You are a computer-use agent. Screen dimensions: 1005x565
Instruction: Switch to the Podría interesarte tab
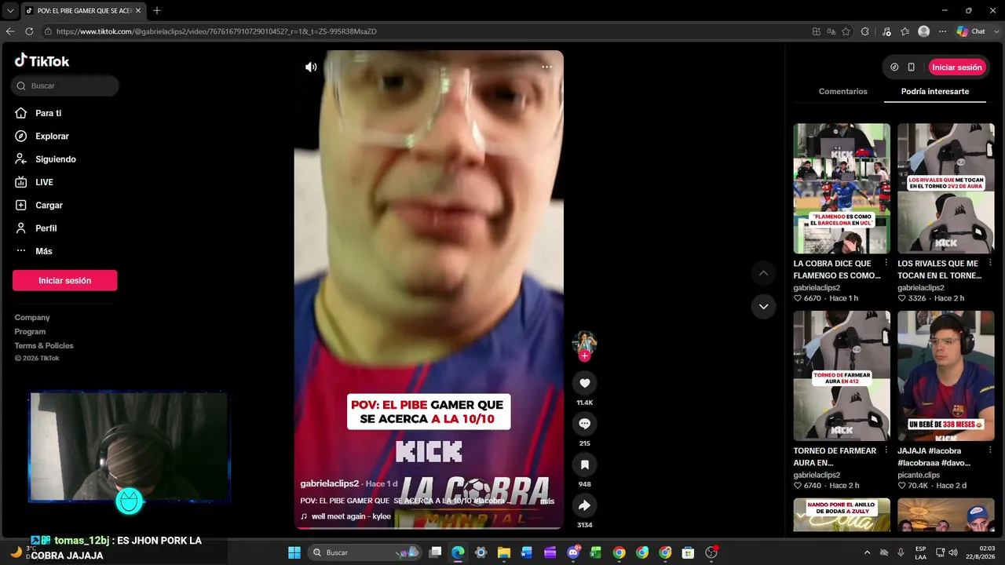[935, 92]
